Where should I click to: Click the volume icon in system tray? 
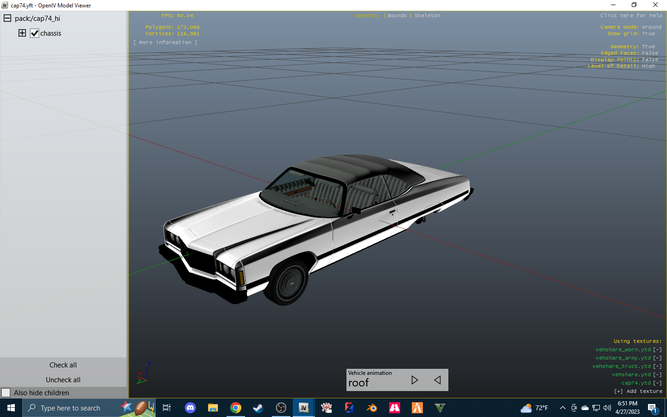coord(607,408)
